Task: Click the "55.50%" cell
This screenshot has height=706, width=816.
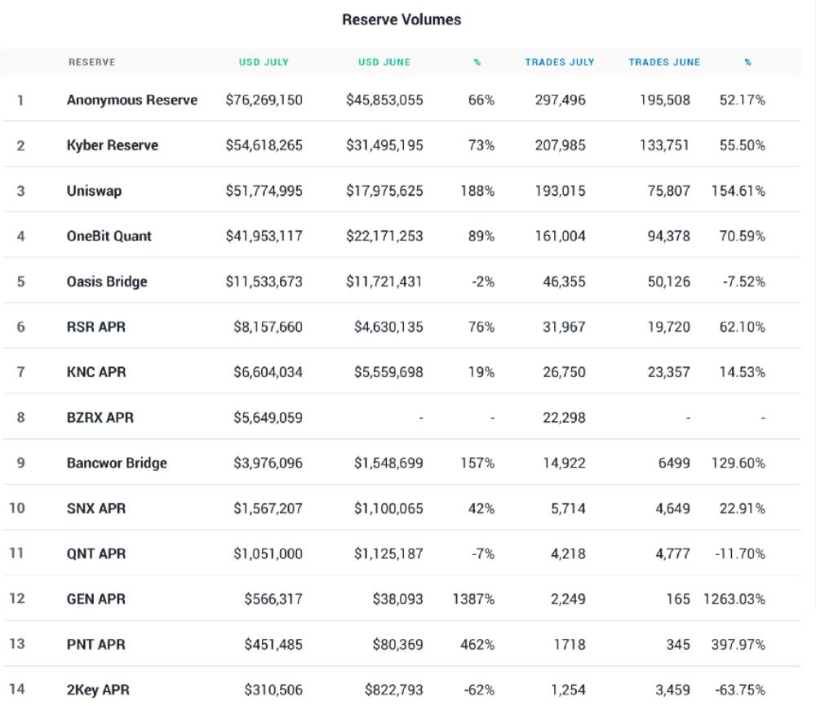Action: (x=742, y=145)
